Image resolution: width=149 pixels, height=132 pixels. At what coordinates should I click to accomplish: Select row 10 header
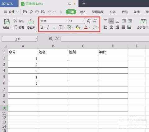point(4,108)
